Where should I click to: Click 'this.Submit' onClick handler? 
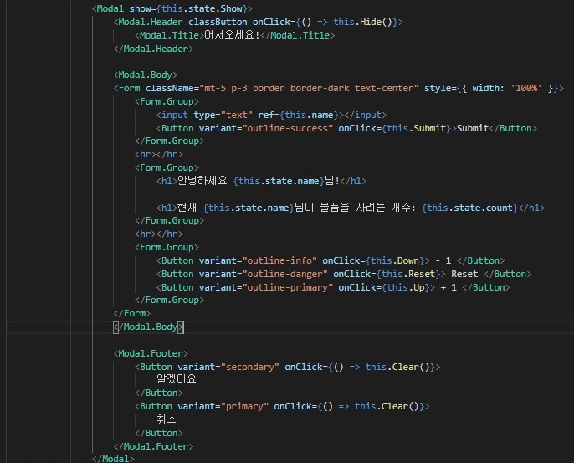click(x=416, y=129)
